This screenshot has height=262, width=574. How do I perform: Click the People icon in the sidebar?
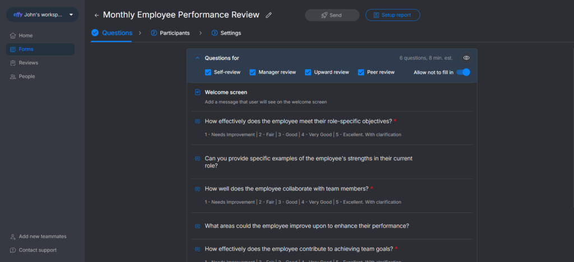point(12,77)
